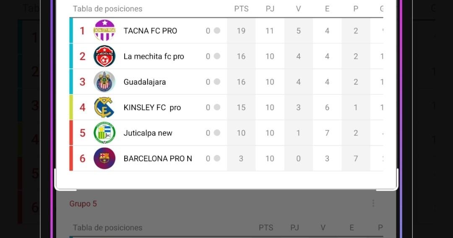This screenshot has height=238, width=453.
Task: Click the KINSLEY FC pro crest
Action: pyautogui.click(x=104, y=107)
